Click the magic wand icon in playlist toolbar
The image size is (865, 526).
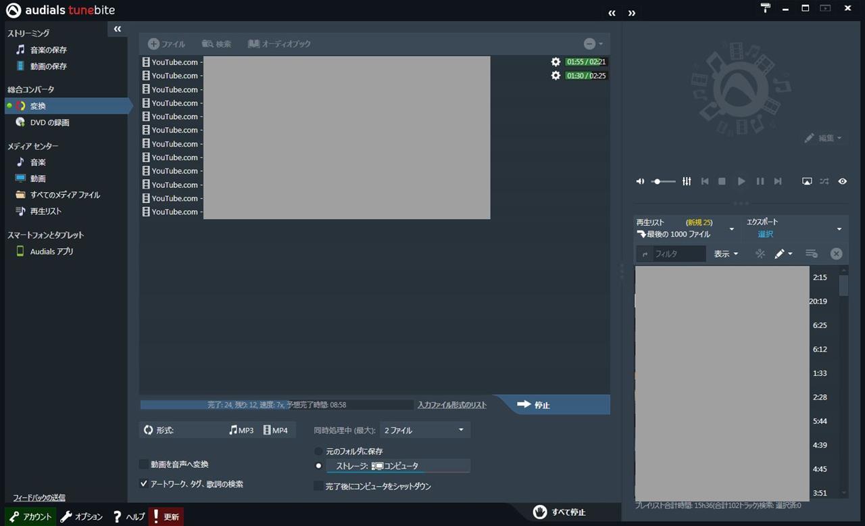[760, 254]
